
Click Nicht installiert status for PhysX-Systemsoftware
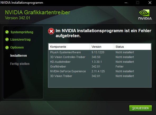(x=125, y=52)
